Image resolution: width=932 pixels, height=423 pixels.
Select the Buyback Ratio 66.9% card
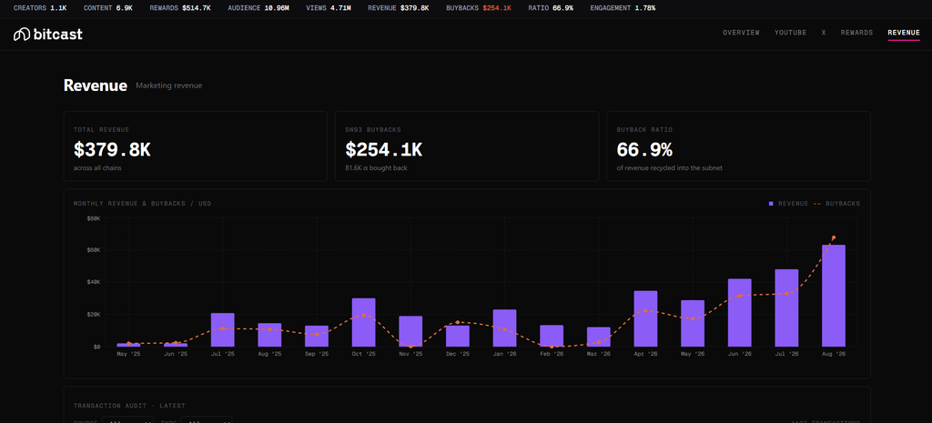pyautogui.click(x=738, y=146)
